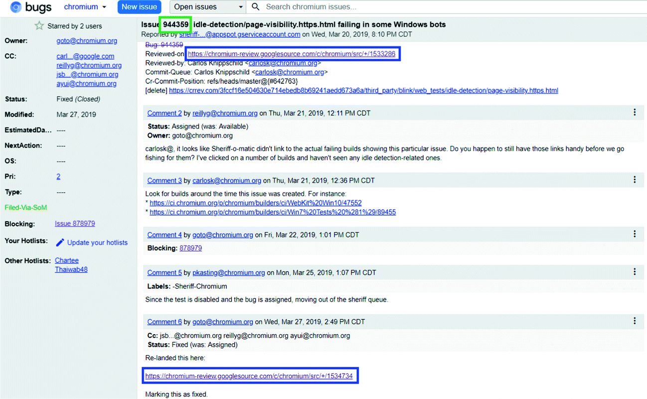The height and width of the screenshot is (399, 647).
Task: Open the Open issues search scope dropdown
Action: pos(208,7)
